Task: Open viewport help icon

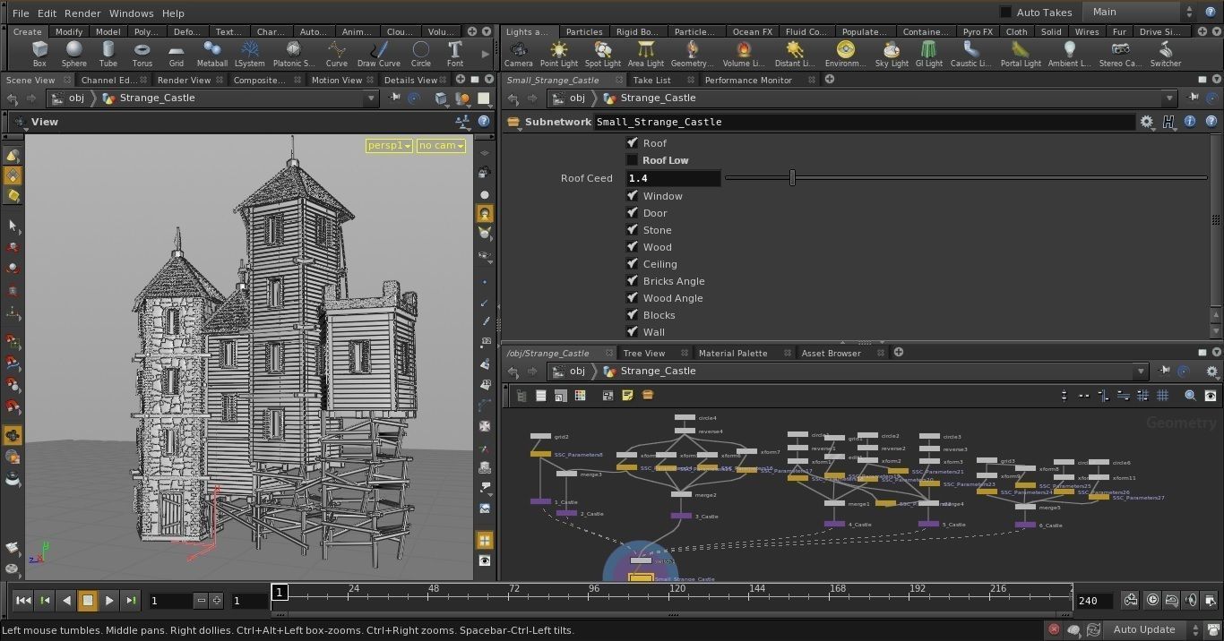Action: click(484, 122)
